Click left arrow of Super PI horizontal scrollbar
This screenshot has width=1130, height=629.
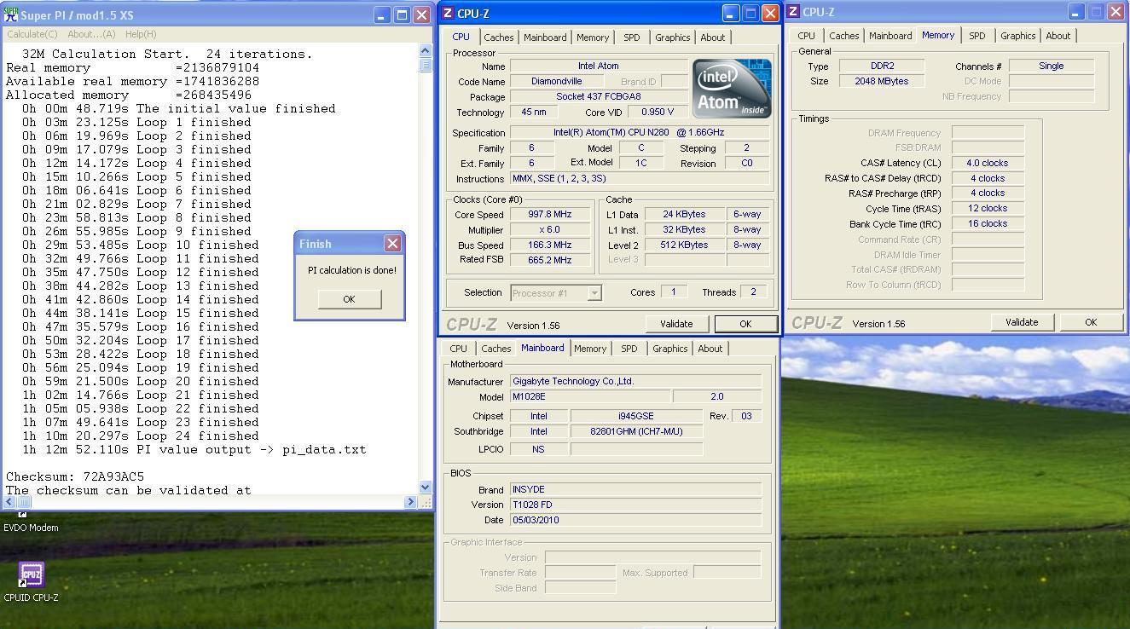tap(9, 502)
